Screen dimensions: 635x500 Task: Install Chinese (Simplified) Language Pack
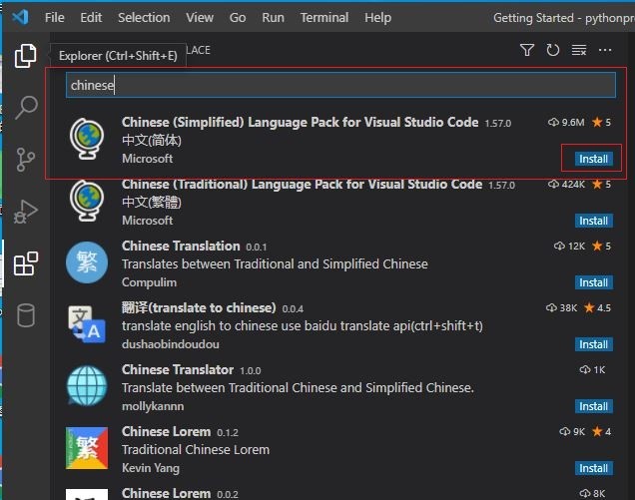click(x=593, y=159)
